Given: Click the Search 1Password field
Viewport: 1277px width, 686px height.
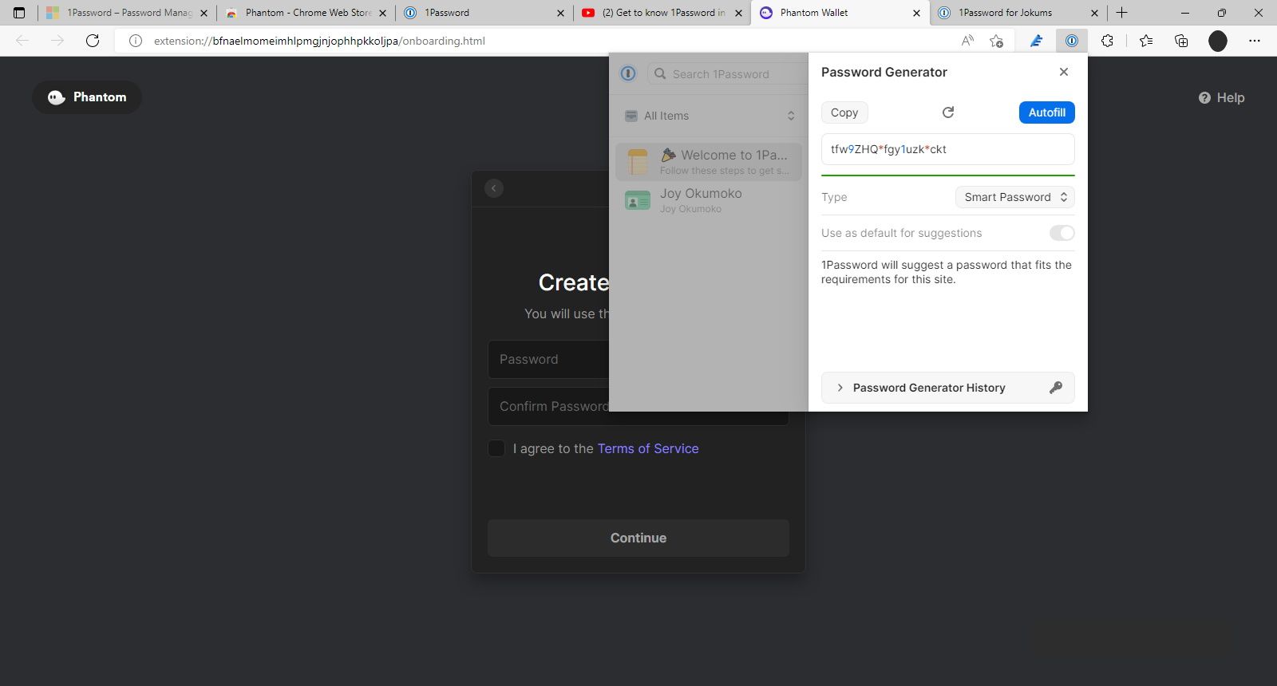Looking at the screenshot, I should pyautogui.click(x=727, y=73).
